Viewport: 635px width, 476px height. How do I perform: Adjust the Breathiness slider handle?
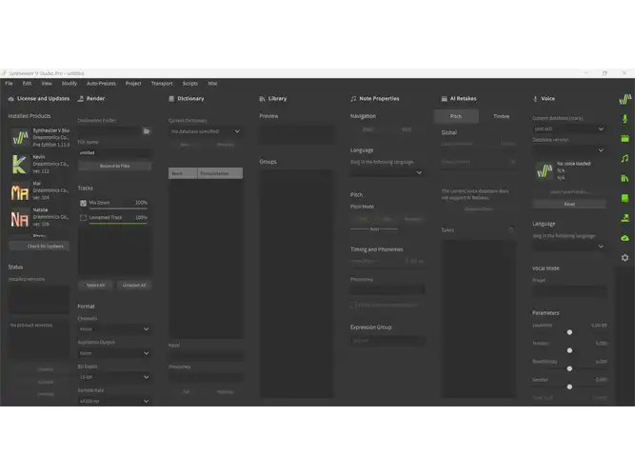569,368
